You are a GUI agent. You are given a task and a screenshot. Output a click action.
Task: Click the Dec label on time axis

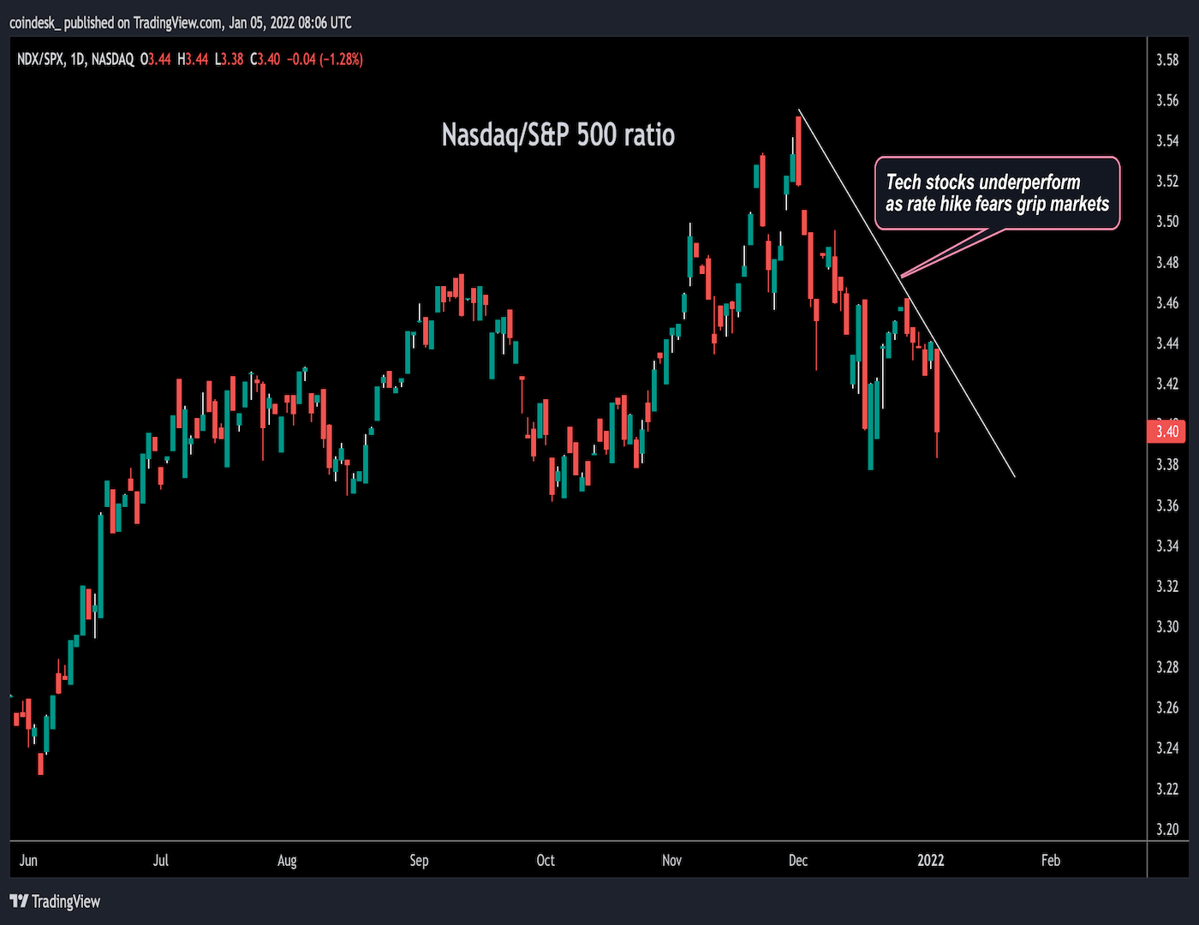tap(798, 860)
